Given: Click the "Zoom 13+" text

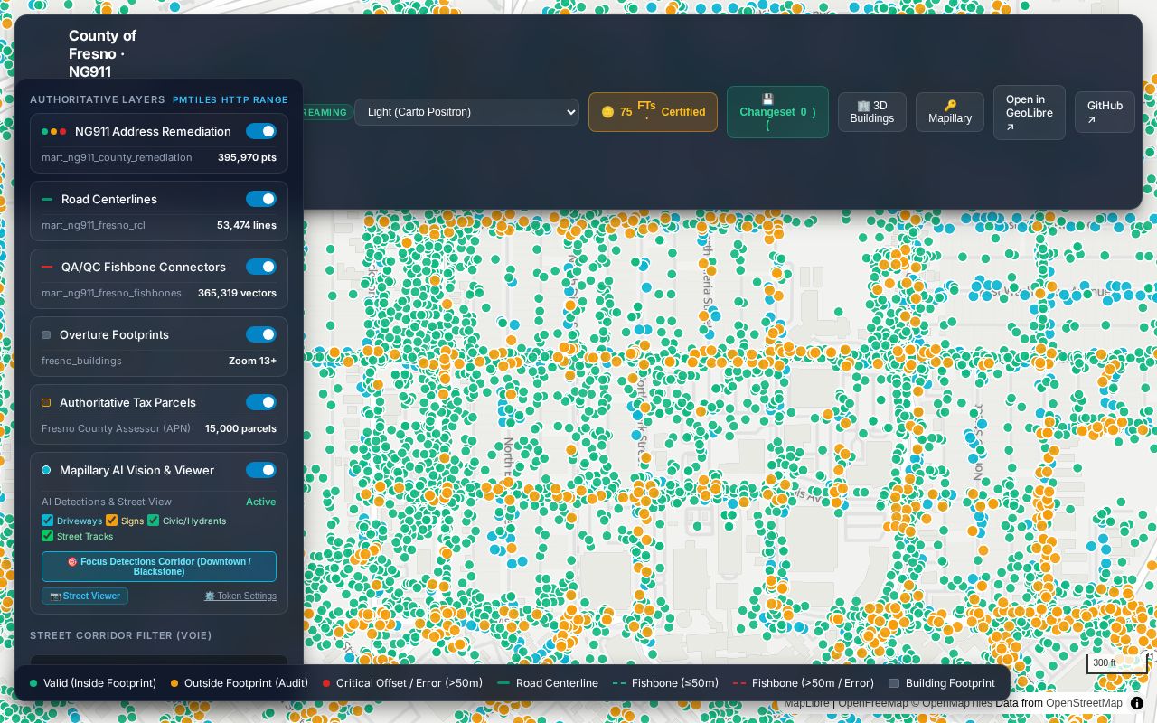Looking at the screenshot, I should (252, 361).
